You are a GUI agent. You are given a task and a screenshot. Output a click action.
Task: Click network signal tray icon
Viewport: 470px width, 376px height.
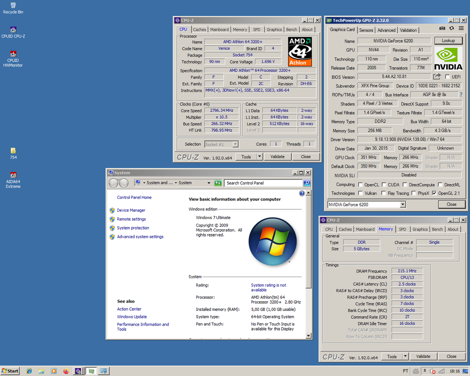[x=441, y=371]
